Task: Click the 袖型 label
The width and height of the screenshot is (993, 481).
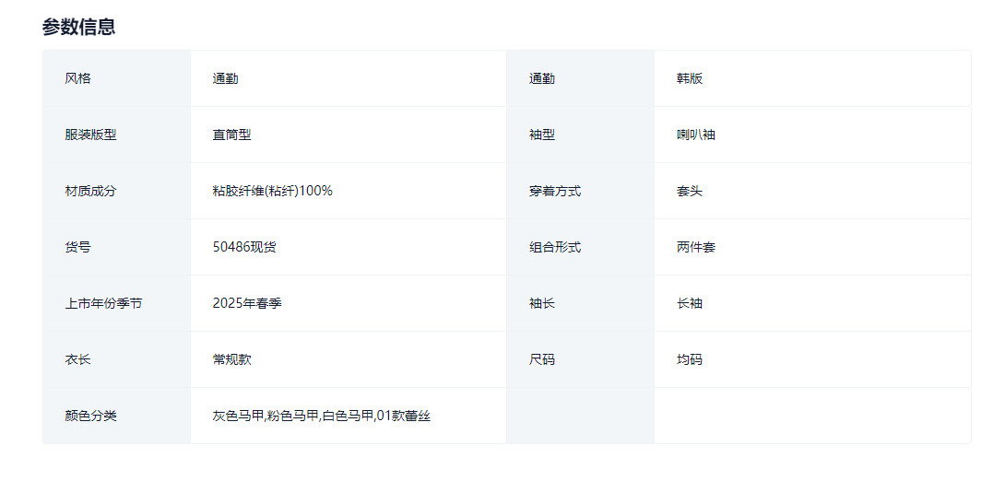Action: point(542,135)
